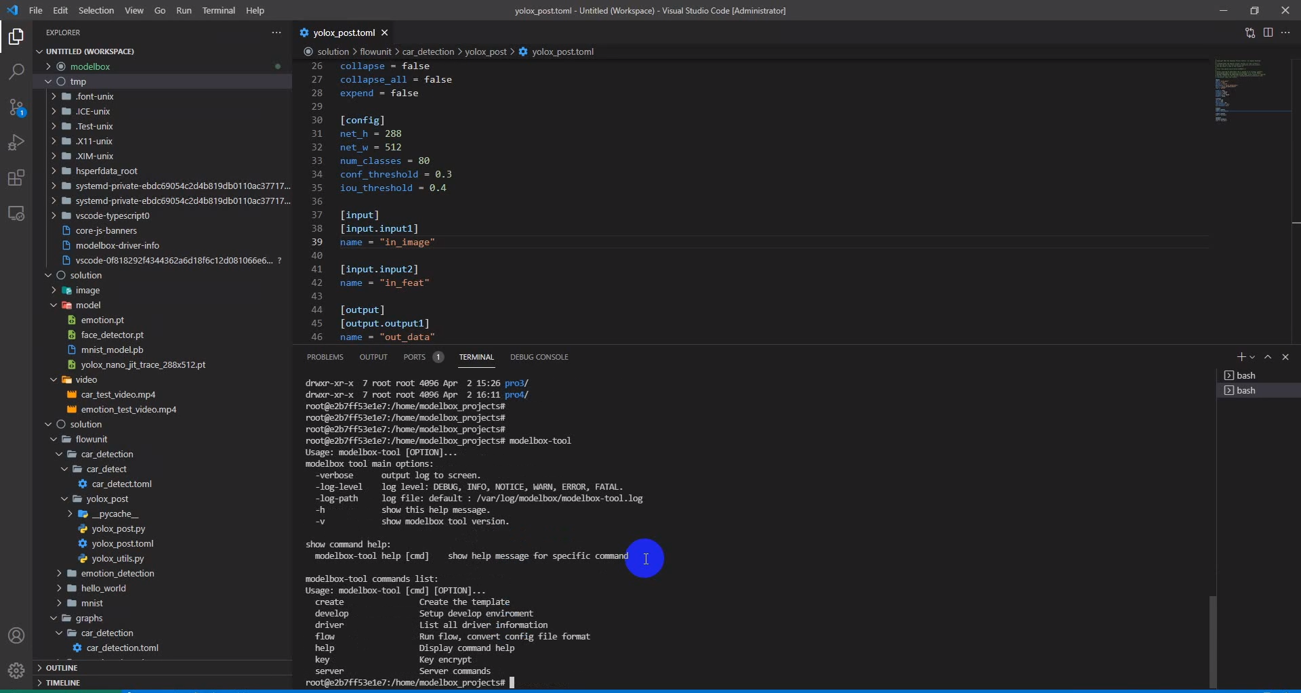Open the Manage gear settings icon
The image size is (1301, 693).
(x=16, y=670)
